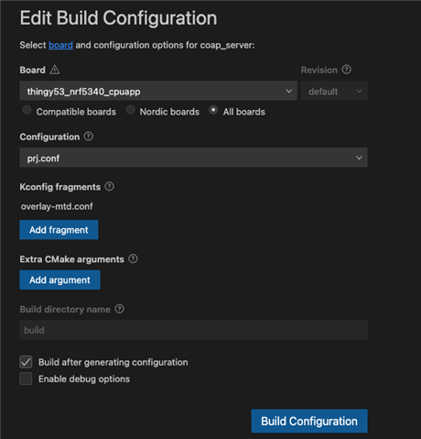This screenshot has width=421, height=439.
Task: Open help icon for Extra CMake arguments
Action: [x=133, y=258]
